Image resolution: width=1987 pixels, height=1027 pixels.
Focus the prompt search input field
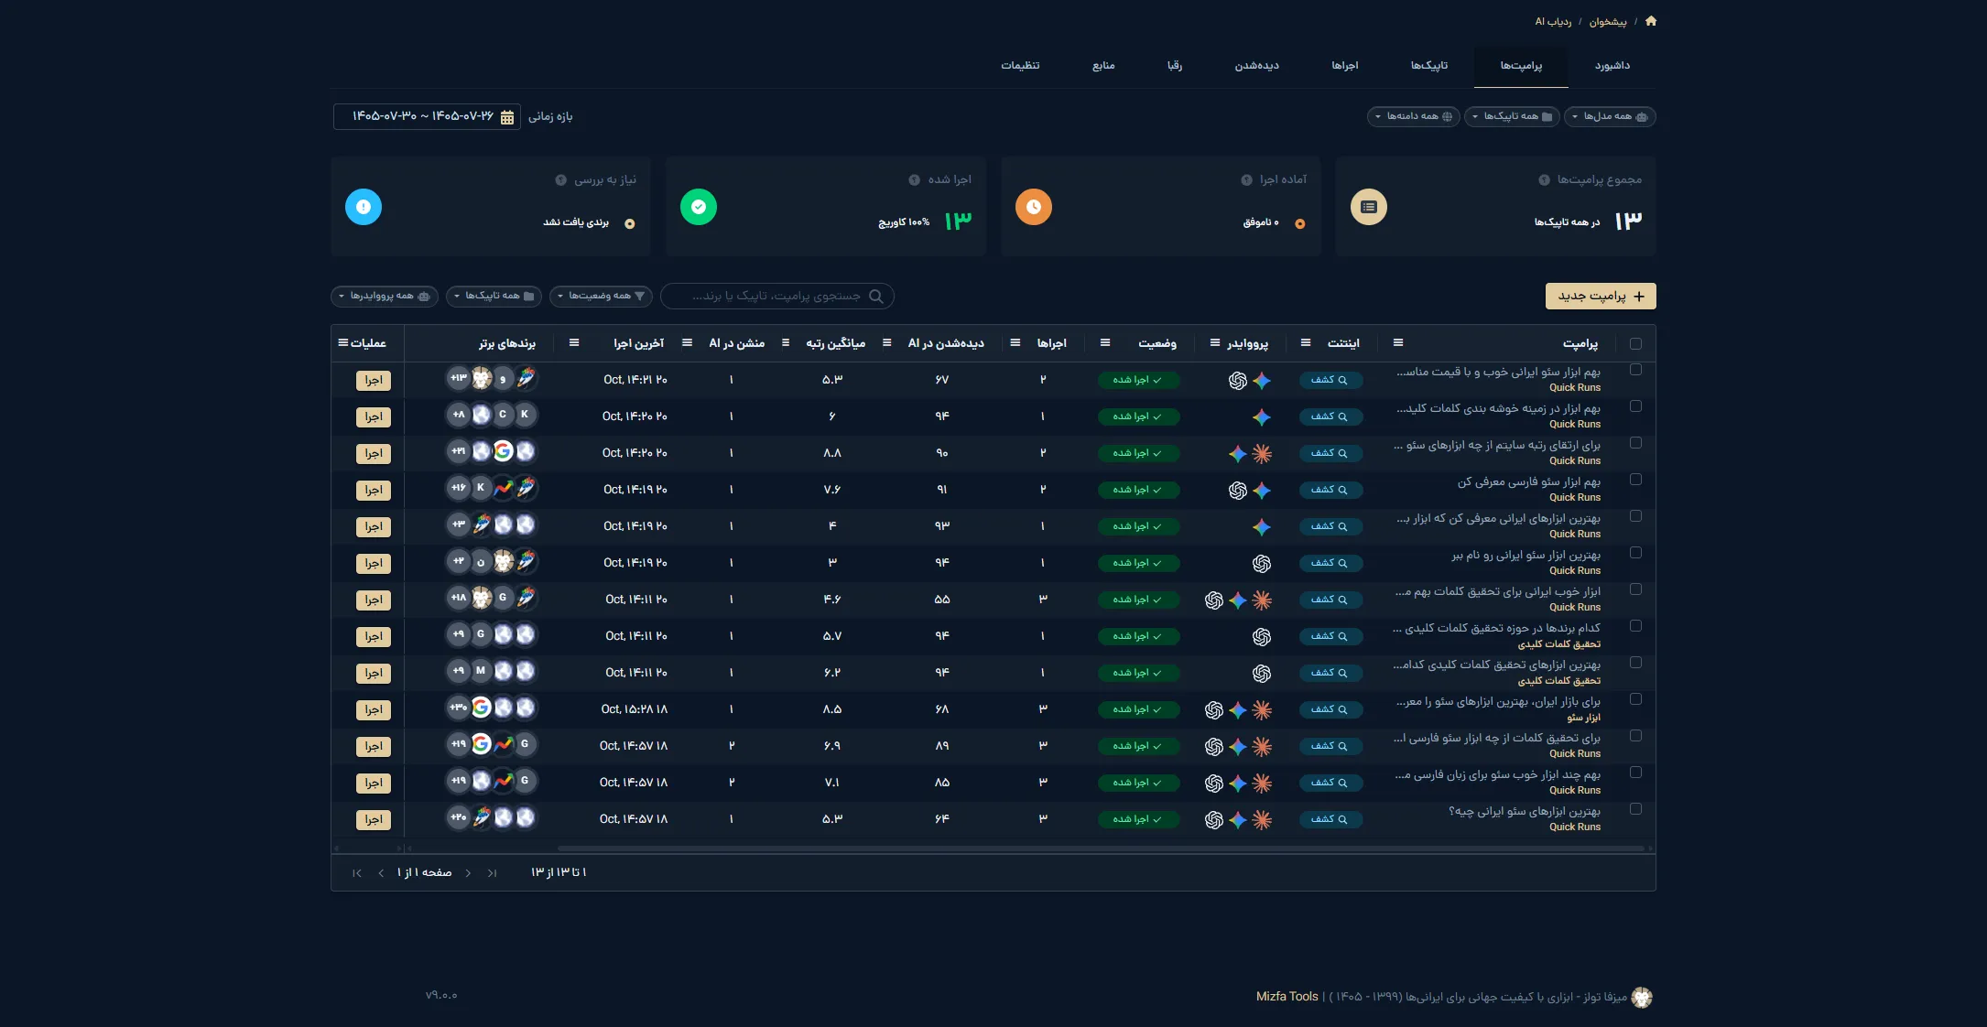coord(776,297)
